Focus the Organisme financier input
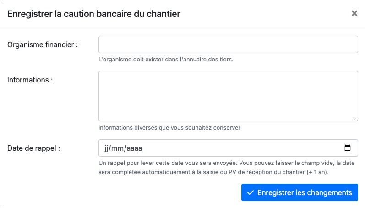 228,44
